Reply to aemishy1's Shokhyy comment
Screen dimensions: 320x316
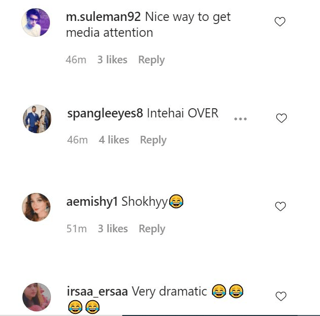tap(152, 229)
